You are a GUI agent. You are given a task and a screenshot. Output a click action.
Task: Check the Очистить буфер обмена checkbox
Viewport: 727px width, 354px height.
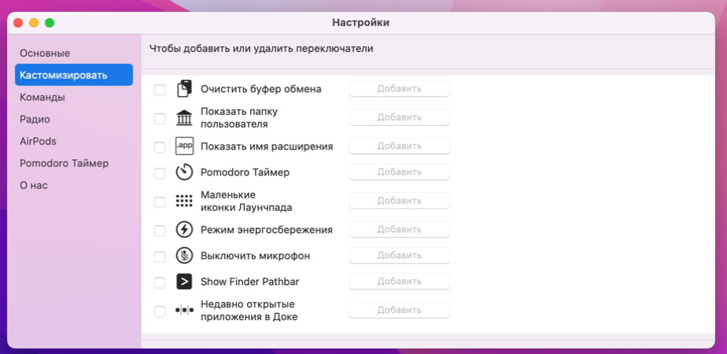click(160, 90)
